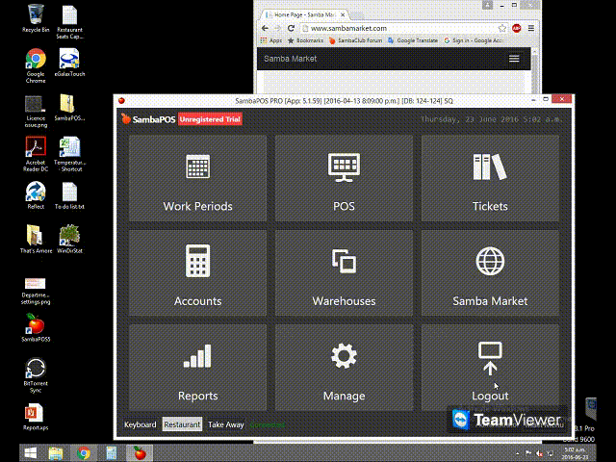This screenshot has width=616, height=462.
Task: Open the SambaPOS5 desktop shortcut
Action: pos(36,327)
